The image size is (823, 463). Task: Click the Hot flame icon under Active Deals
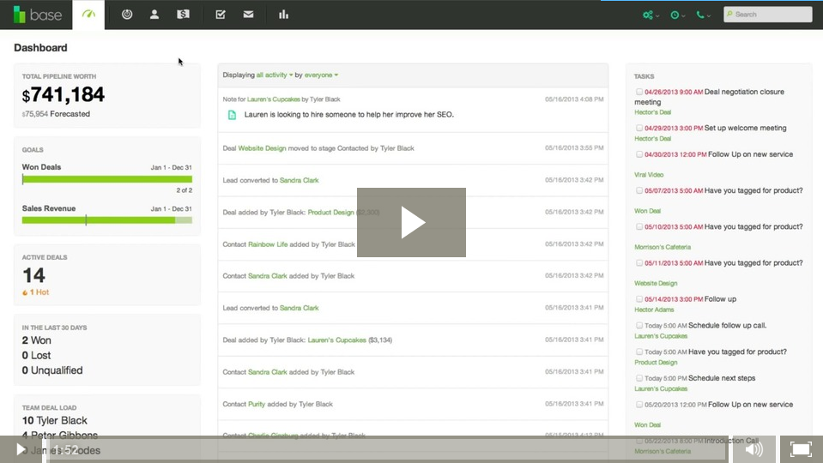[x=25, y=292]
